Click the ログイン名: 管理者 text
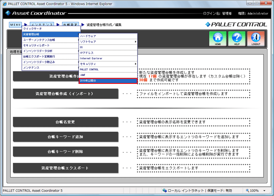This screenshot has width=274, height=196. click(x=218, y=13)
